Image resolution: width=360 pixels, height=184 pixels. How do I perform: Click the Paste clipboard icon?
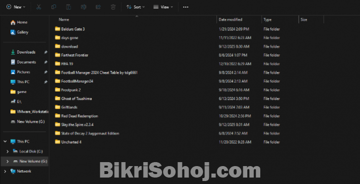coord(68,7)
